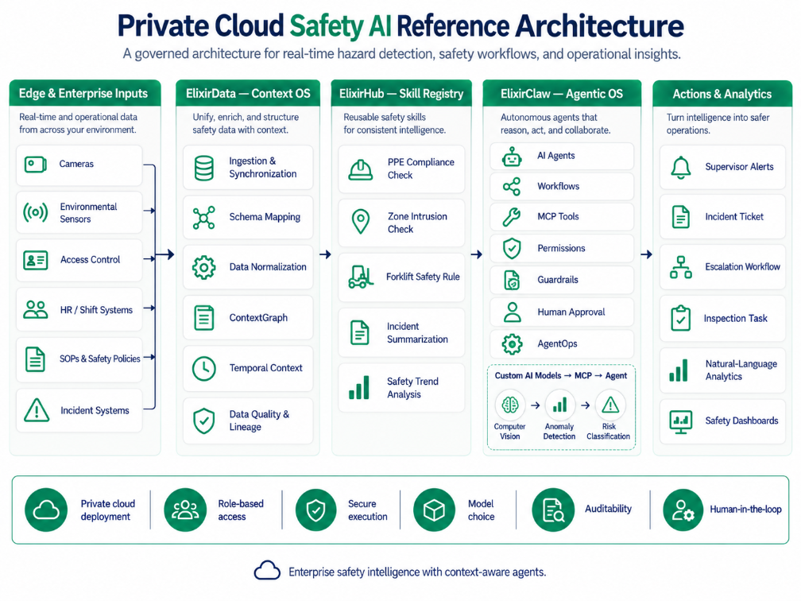Click the Zone Intrusion Check label
This screenshot has width=801, height=601.
click(x=417, y=223)
